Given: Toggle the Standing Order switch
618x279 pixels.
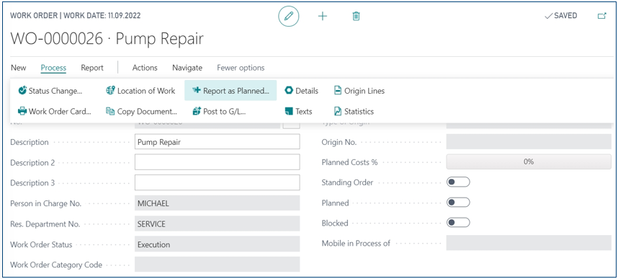Looking at the screenshot, I should pos(458,182).
